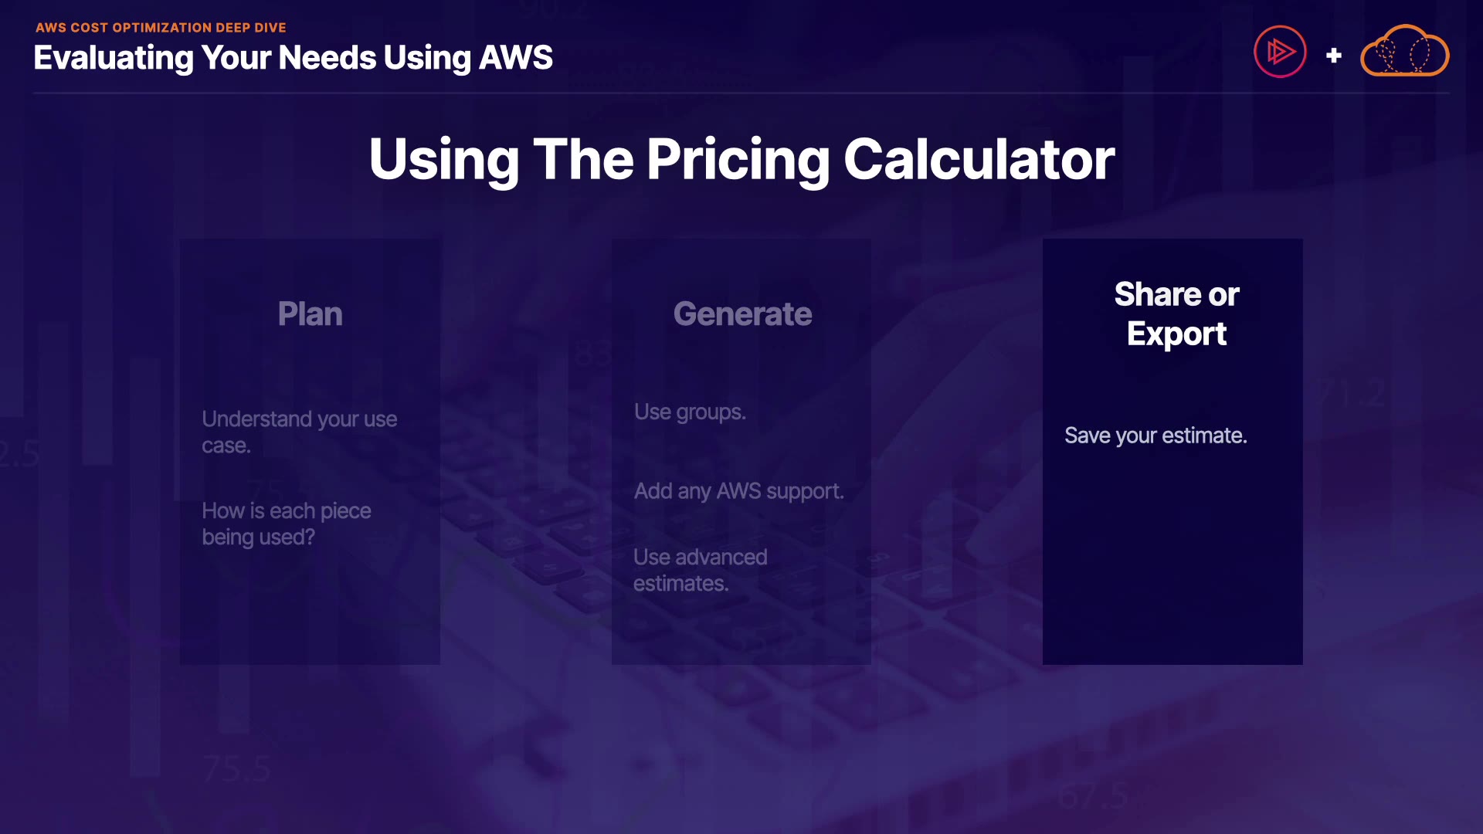Select the "Share or Export" card heading
This screenshot has width=1483, height=834.
(x=1176, y=314)
